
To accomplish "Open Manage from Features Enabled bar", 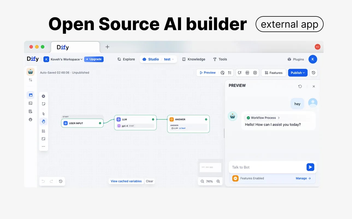I will 301,178.
